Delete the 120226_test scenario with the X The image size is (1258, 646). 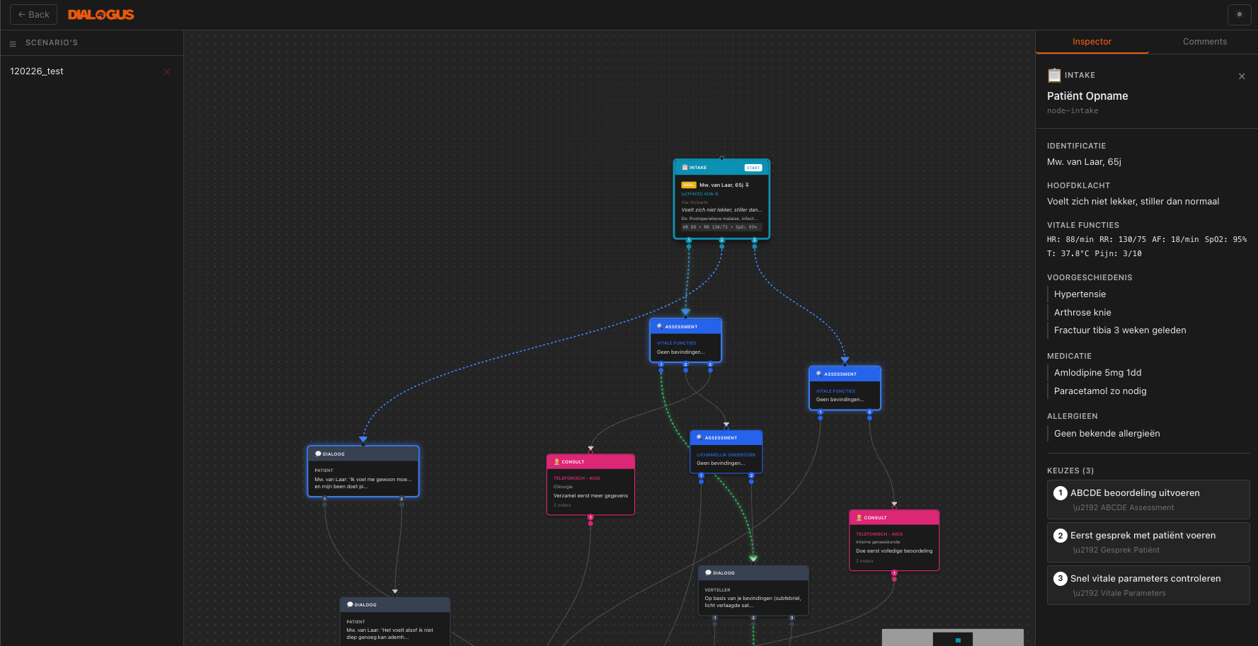pyautogui.click(x=167, y=71)
